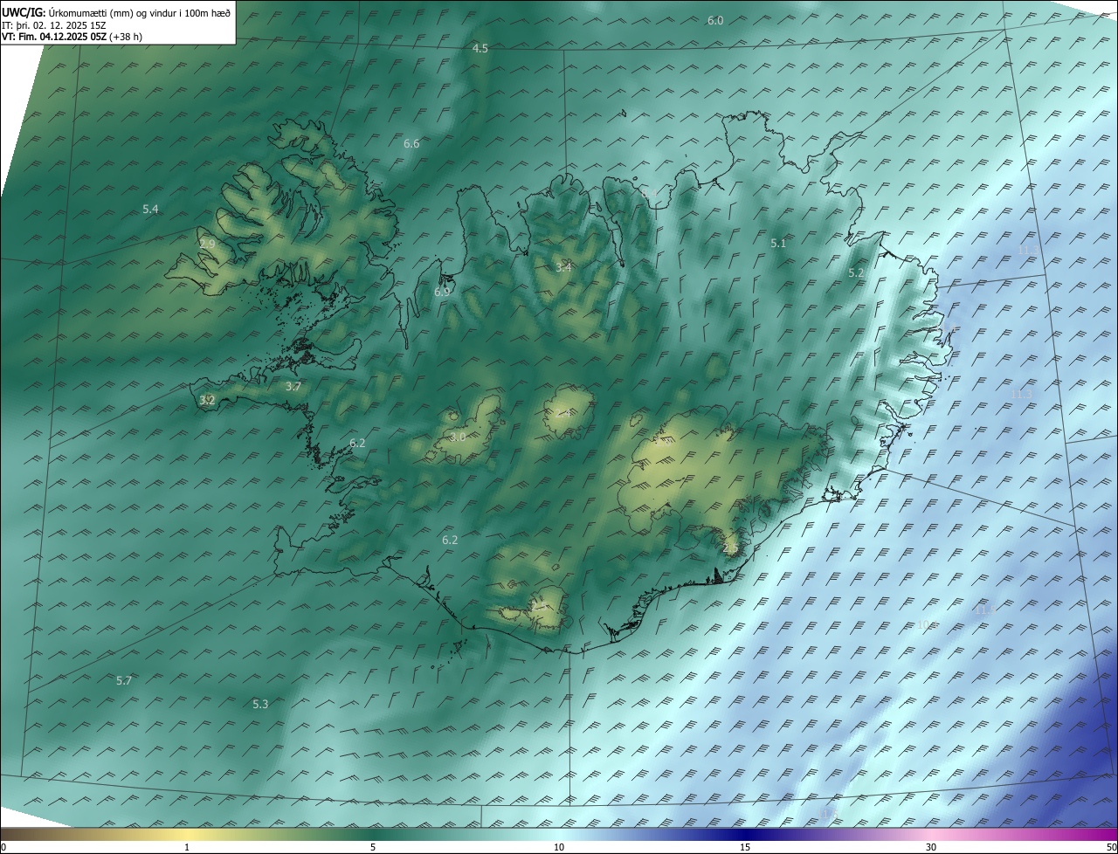Click the 2.5 value at Vatnajökull's southern edge
This screenshot has width=1118, height=854.
click(731, 548)
